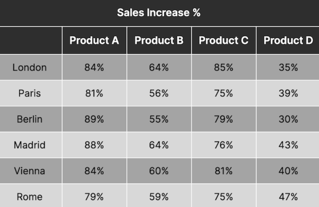Select Madrid Product D cell showing 43%

point(288,145)
